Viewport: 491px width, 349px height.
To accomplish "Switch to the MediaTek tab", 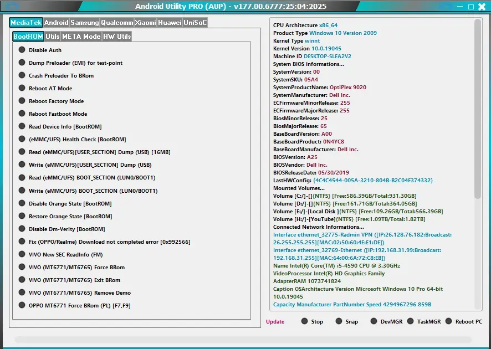I will [x=26, y=23].
